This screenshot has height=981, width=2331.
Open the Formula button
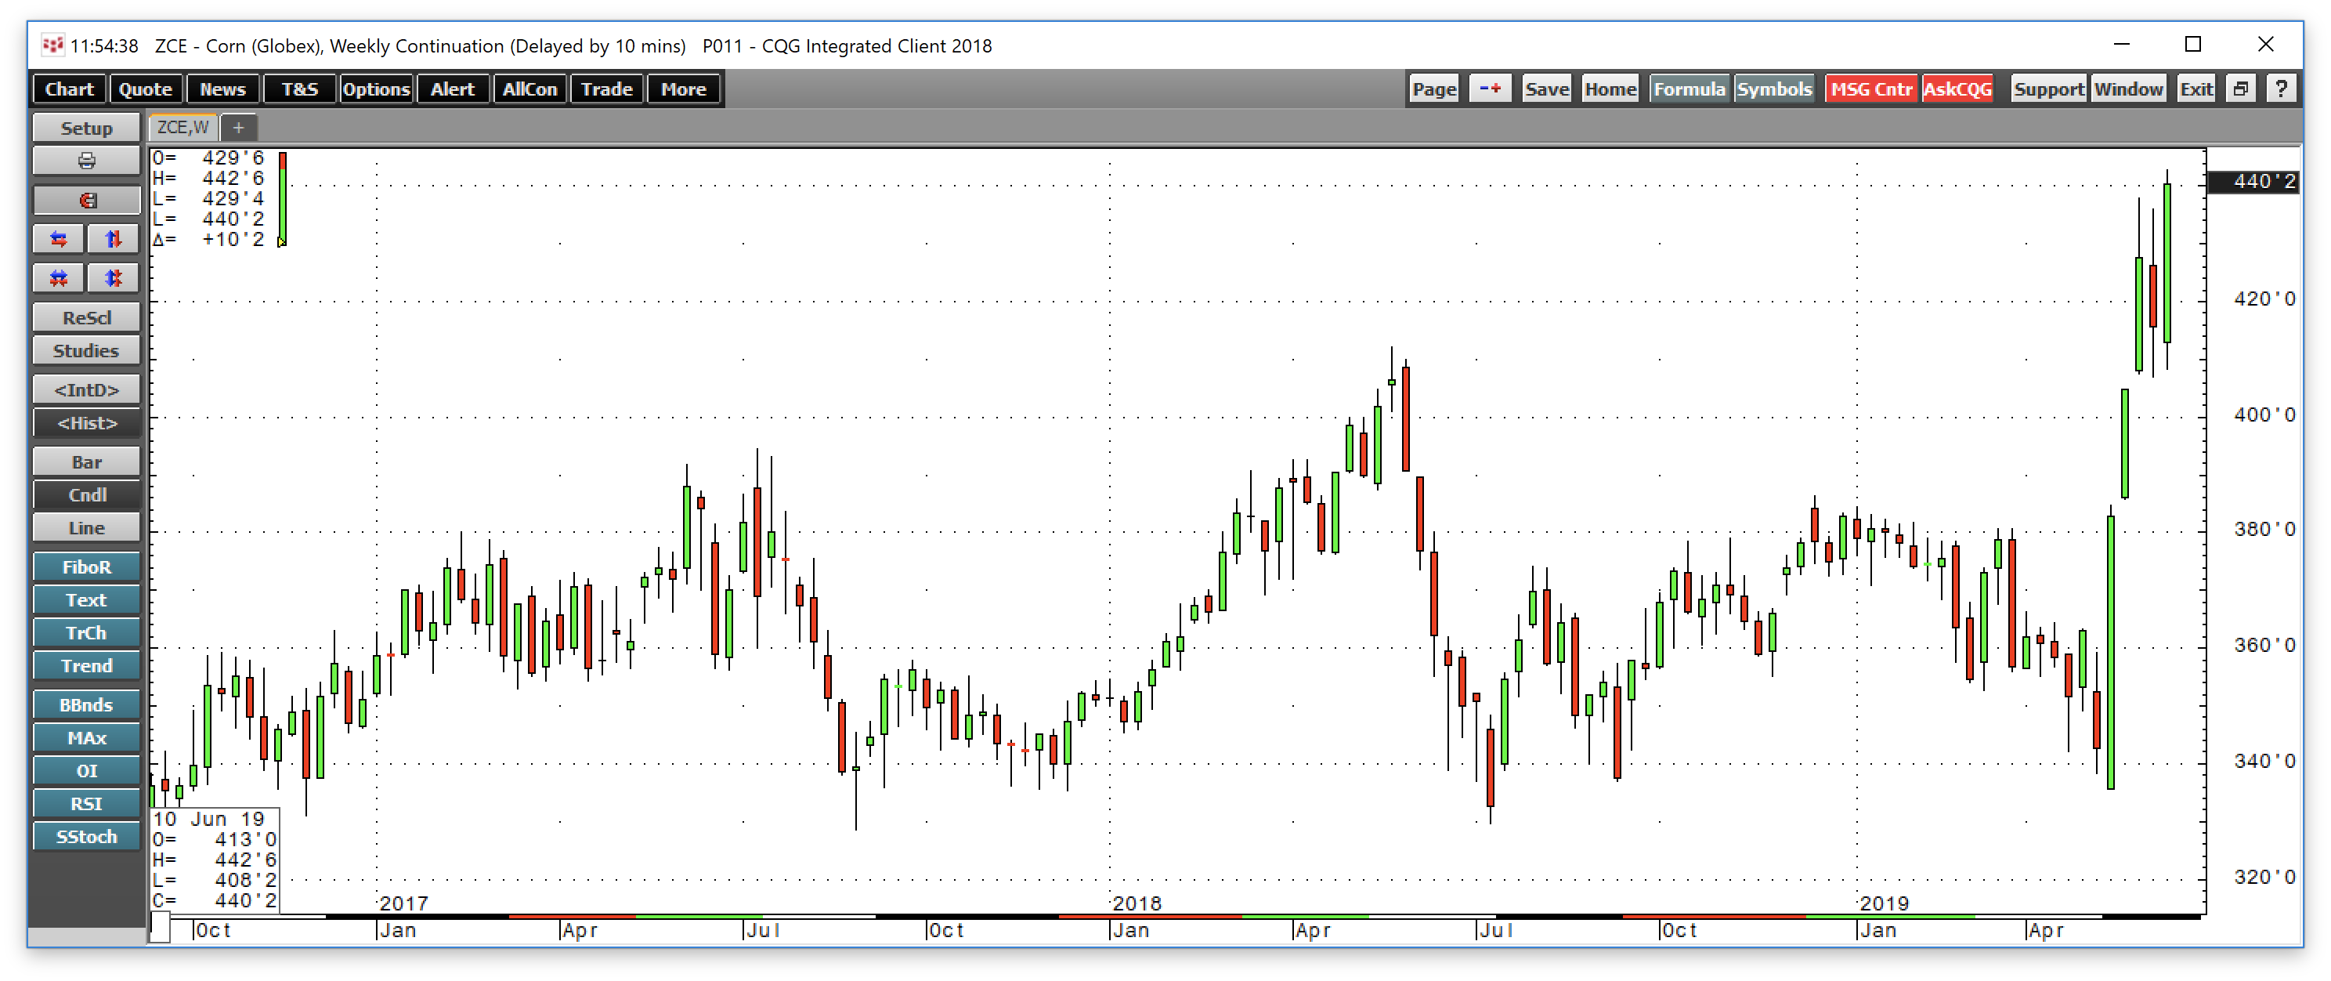point(1689,89)
